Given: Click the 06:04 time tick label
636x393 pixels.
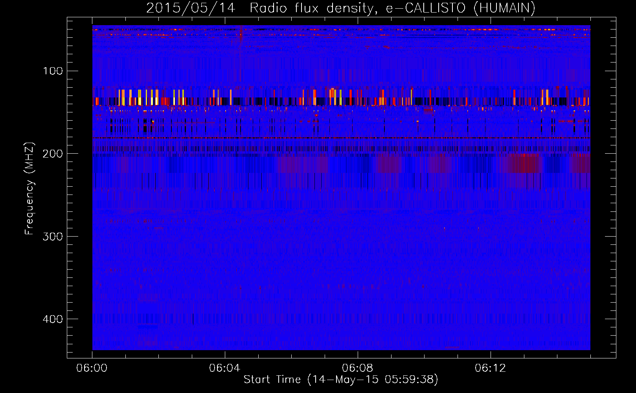Looking at the screenshot, I should pyautogui.click(x=225, y=368).
